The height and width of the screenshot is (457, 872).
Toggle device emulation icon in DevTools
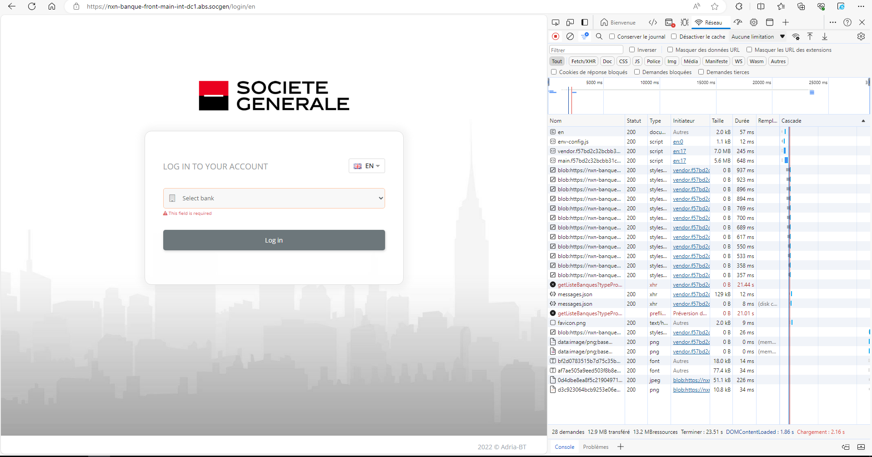click(570, 22)
